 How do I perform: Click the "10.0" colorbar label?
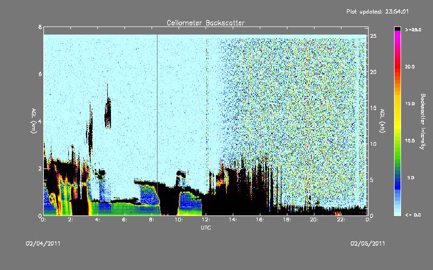410,140
